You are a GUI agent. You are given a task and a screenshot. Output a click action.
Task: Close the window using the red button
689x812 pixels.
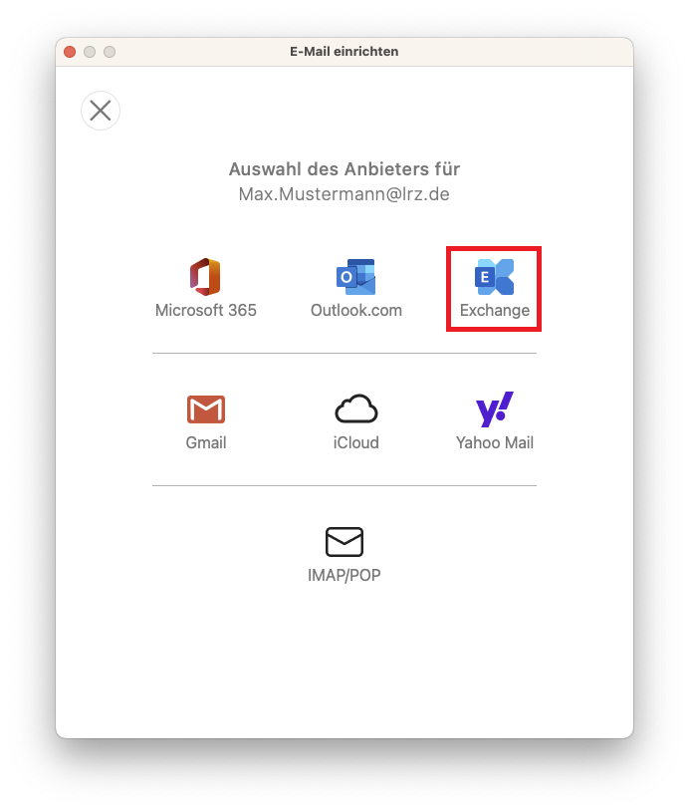pyautogui.click(x=70, y=52)
